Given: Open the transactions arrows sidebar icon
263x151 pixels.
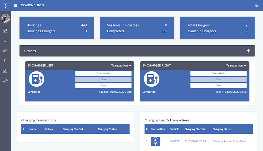Looking at the screenshot, I should coord(5,40).
